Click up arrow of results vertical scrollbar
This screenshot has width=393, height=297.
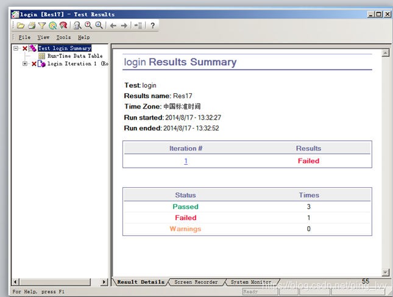pos(385,53)
